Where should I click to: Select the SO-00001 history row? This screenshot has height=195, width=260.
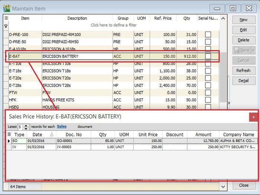pos(74,141)
